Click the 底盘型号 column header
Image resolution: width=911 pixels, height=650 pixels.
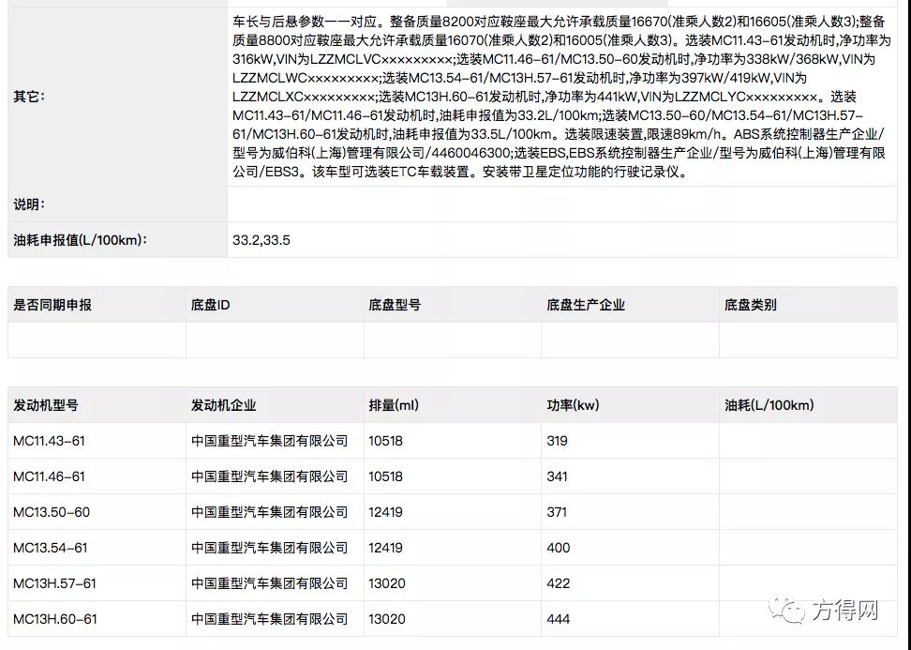pos(389,305)
